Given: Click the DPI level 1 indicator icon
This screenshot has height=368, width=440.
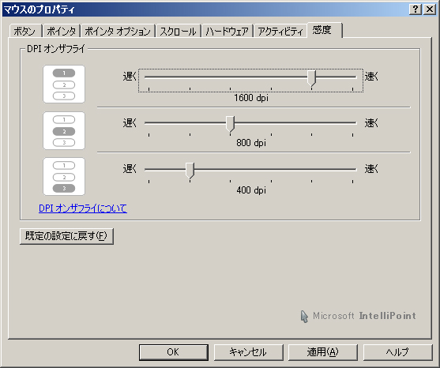Looking at the screenshot, I should pyautogui.click(x=64, y=84).
